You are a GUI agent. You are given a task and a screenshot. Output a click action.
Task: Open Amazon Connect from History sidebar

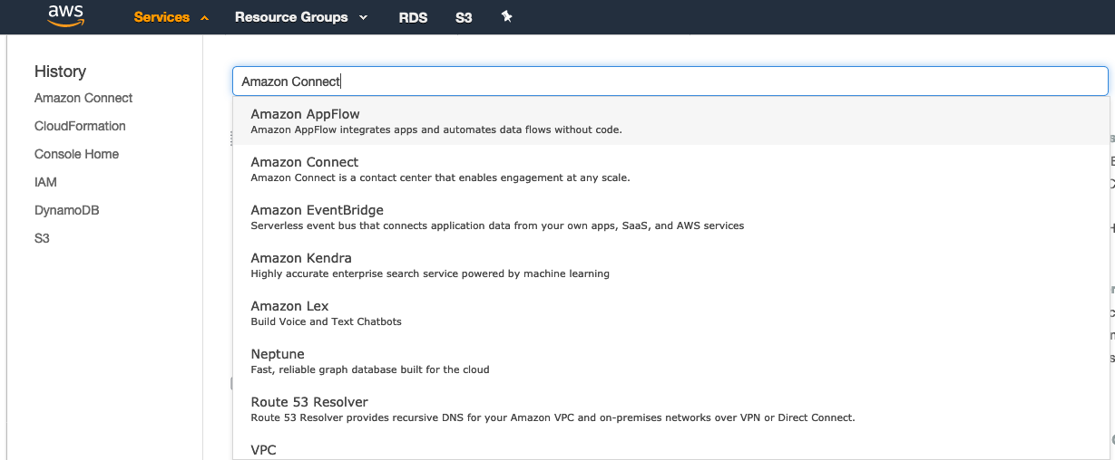pos(83,98)
